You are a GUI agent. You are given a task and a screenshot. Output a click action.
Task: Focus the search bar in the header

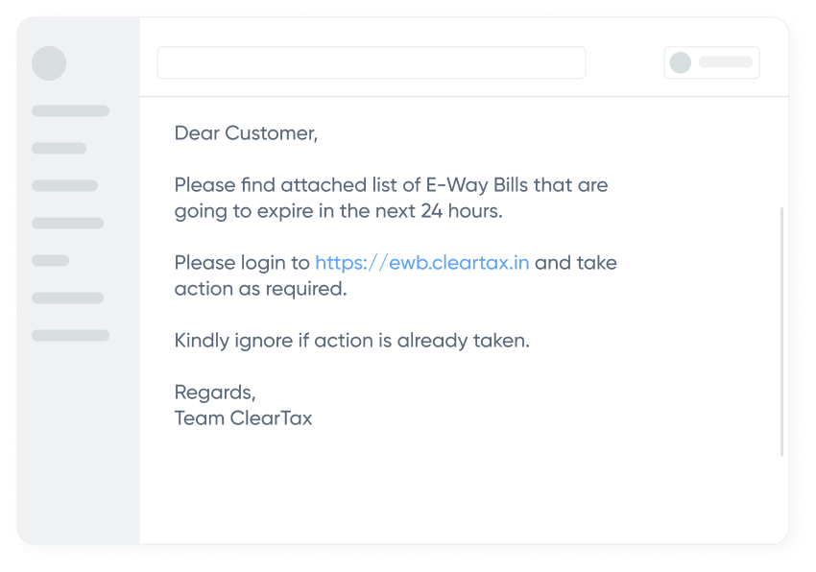coord(371,62)
